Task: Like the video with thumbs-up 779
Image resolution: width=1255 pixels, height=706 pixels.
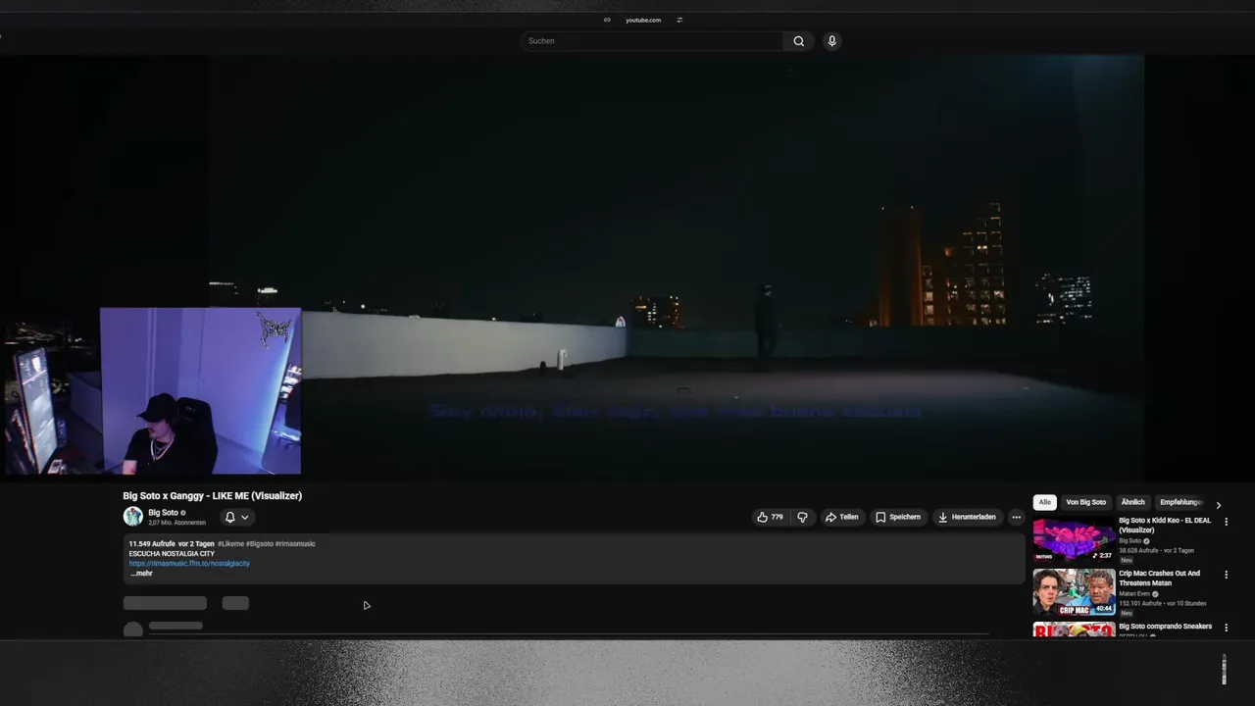Action: coord(770,517)
